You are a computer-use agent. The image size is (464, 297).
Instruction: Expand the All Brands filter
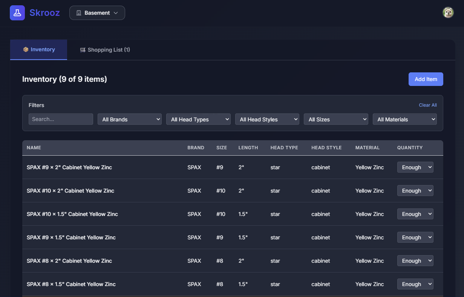pos(130,119)
